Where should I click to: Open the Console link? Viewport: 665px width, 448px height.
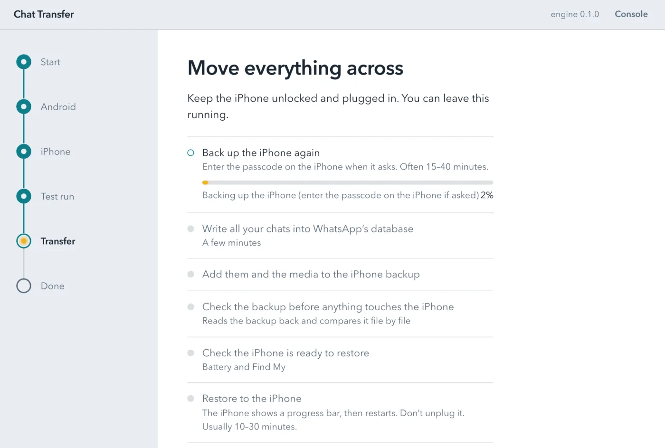pos(631,14)
